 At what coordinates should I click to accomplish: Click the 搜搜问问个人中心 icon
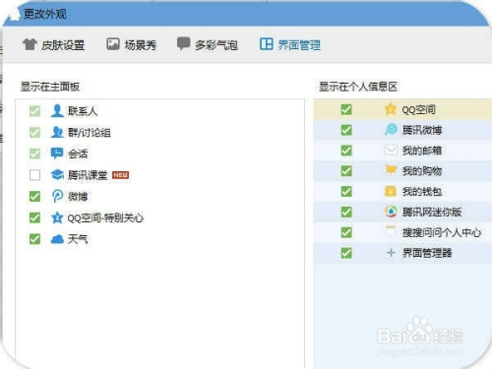391,231
